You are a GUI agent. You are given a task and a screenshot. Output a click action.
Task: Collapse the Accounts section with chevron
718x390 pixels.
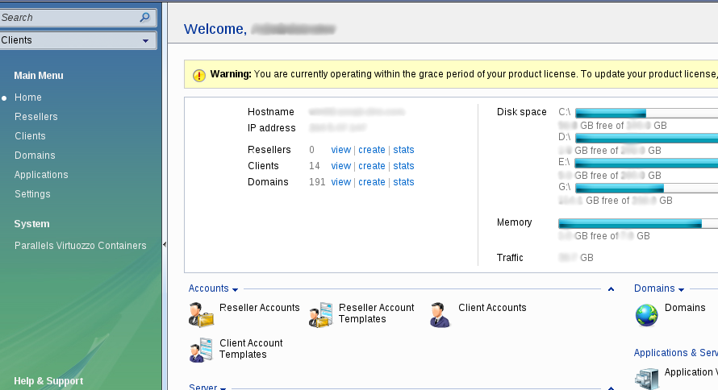611,289
